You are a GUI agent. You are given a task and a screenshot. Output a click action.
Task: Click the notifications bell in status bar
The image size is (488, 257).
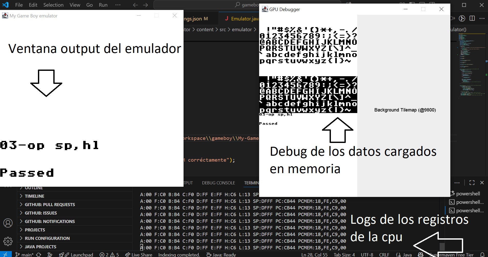(x=482, y=254)
